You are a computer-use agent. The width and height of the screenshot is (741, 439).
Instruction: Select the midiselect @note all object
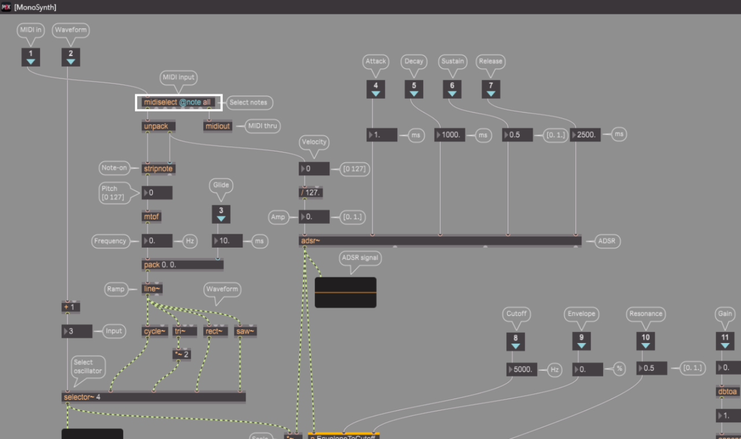[179, 102]
